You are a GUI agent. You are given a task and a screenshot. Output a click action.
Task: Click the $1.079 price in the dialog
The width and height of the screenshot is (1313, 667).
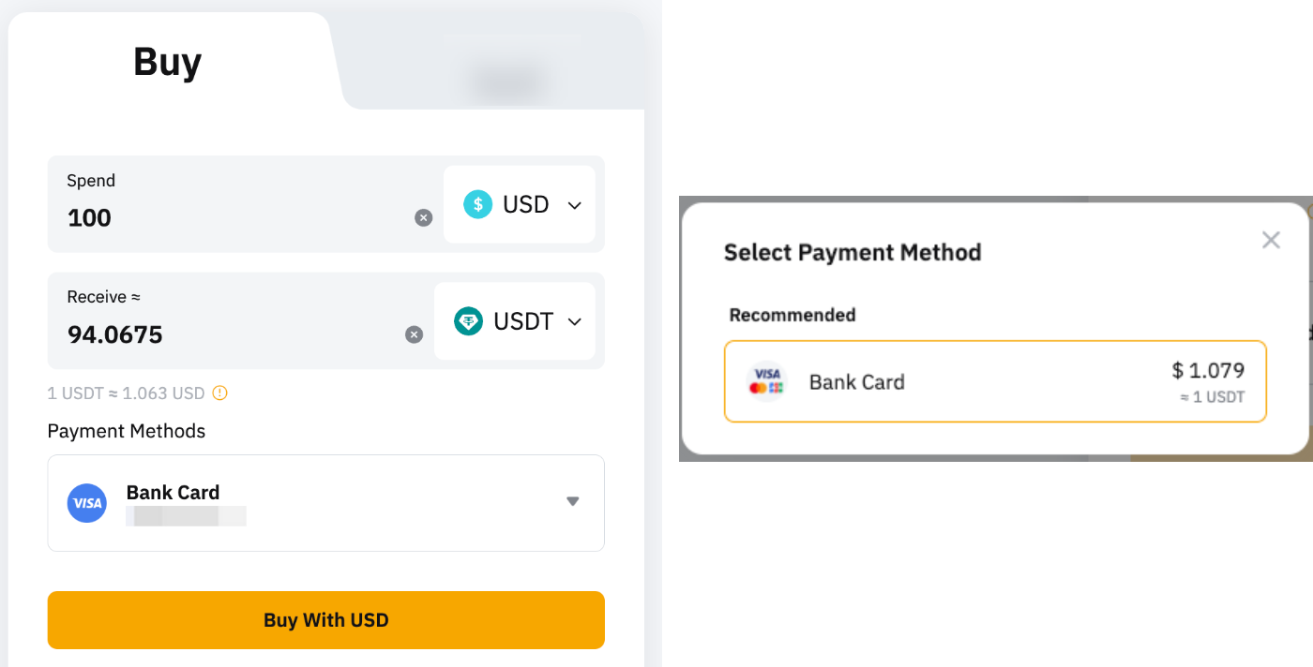tap(1208, 371)
